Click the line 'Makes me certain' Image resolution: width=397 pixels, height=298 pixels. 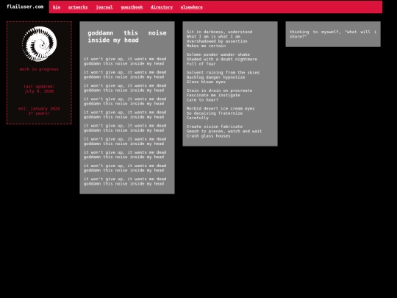coord(206,46)
